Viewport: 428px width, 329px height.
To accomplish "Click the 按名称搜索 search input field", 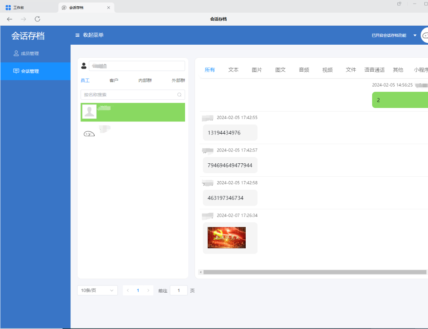I will point(128,95).
